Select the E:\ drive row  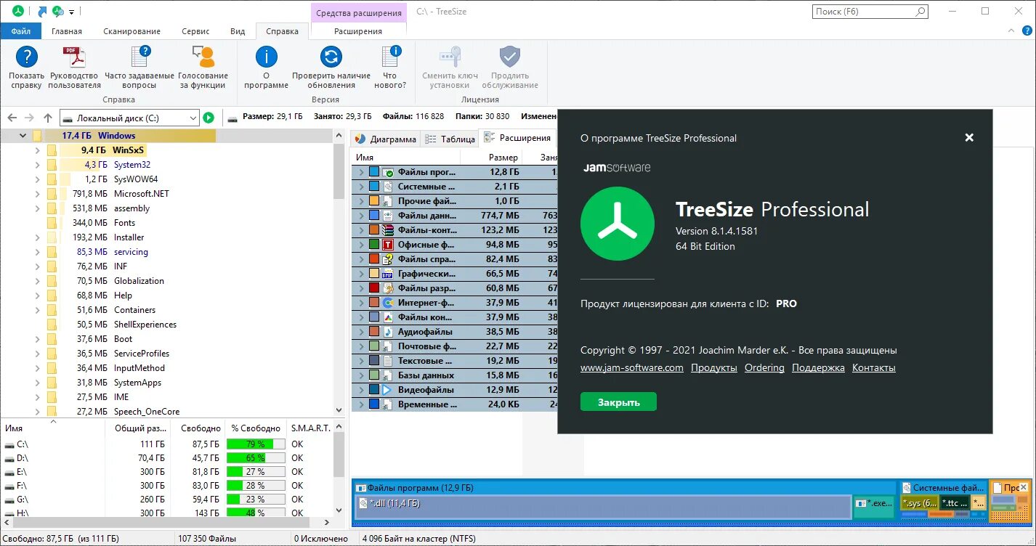(x=167, y=472)
